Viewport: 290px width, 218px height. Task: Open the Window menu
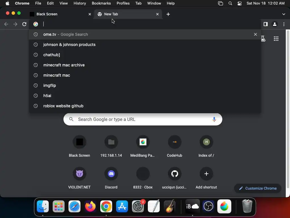tap(154, 3)
